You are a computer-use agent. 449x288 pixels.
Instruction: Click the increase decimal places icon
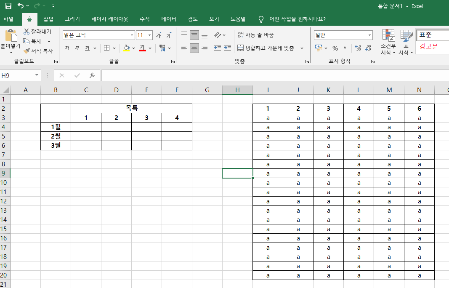click(x=358, y=48)
